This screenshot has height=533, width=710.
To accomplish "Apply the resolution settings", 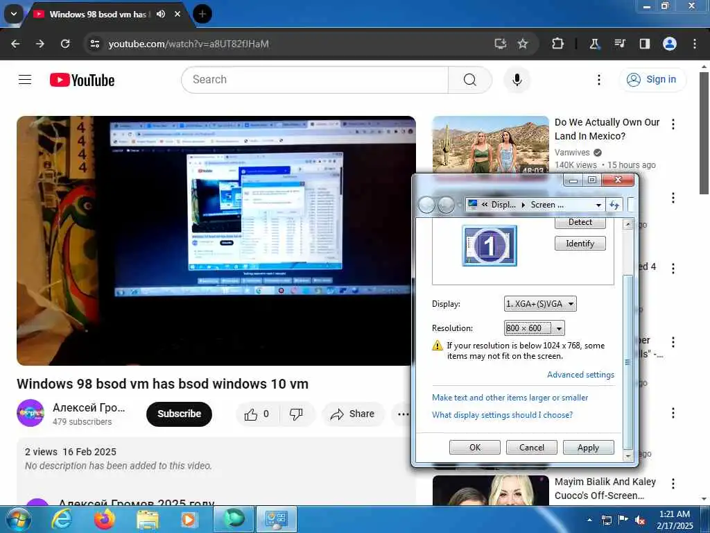I will pos(588,448).
